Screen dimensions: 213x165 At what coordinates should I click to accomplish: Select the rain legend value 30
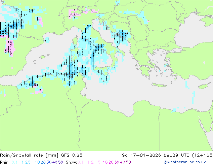[x=49, y=162]
